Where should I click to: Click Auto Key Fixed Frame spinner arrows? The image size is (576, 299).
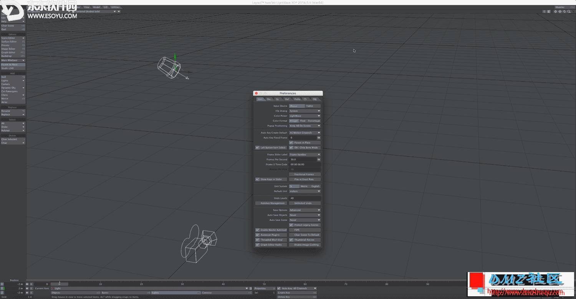pyautogui.click(x=319, y=138)
